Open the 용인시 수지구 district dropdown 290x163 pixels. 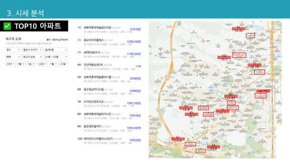(33, 50)
